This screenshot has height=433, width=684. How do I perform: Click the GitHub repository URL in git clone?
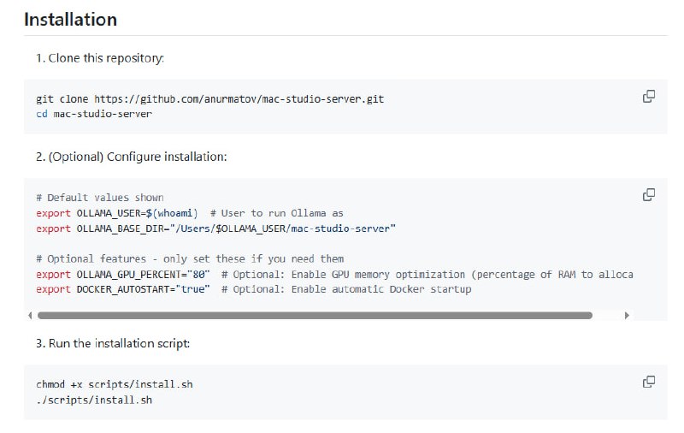pyautogui.click(x=239, y=99)
